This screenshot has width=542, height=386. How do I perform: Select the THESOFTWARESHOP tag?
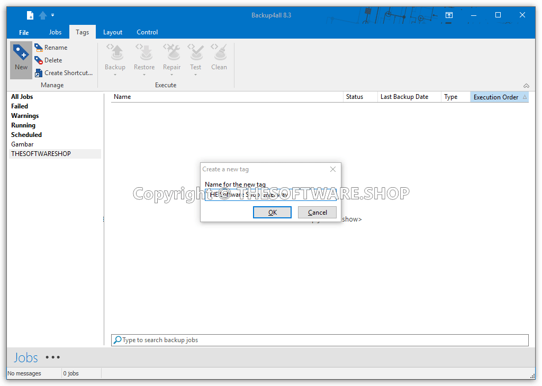coord(55,154)
